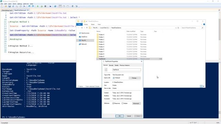Show script pane maximized layout icon

point(68,6)
